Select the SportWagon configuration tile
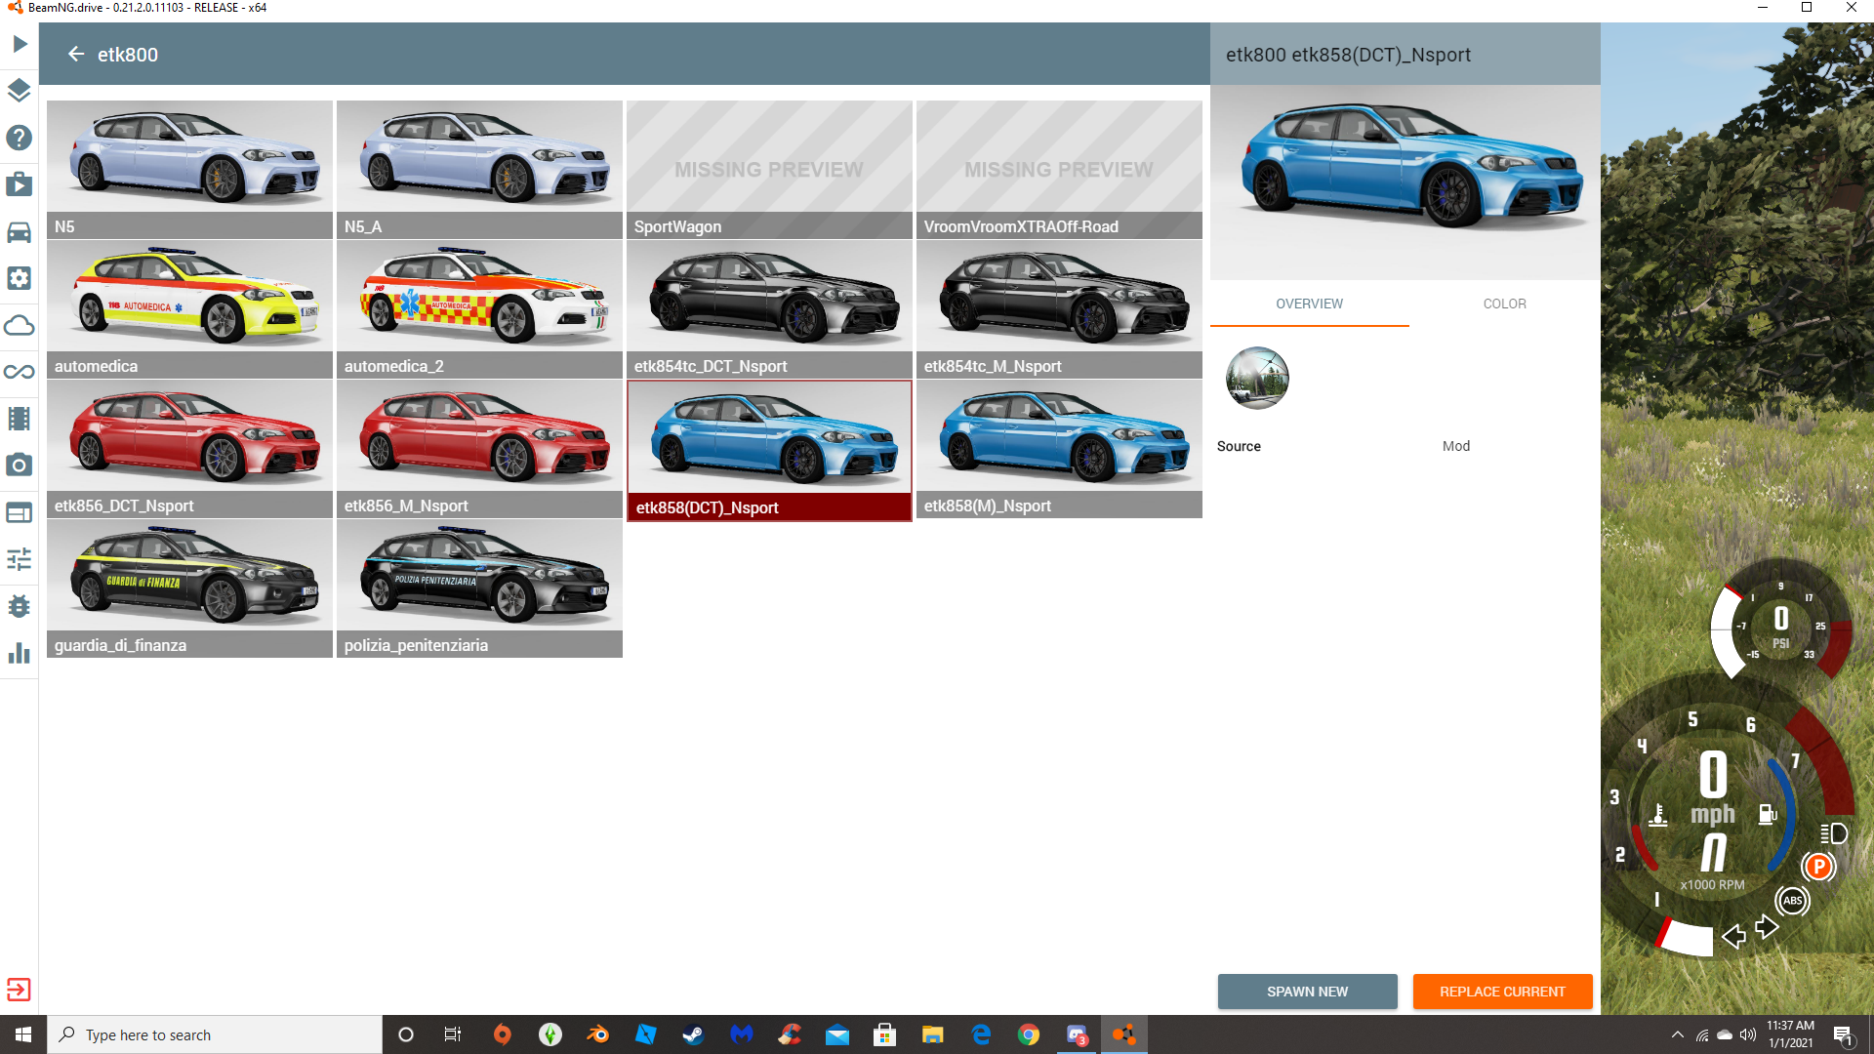 click(x=769, y=170)
